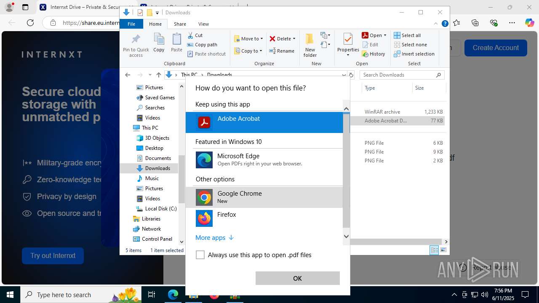Screen dimensions: 539x303
Task: Click the Search Downloads field
Action: 402,75
